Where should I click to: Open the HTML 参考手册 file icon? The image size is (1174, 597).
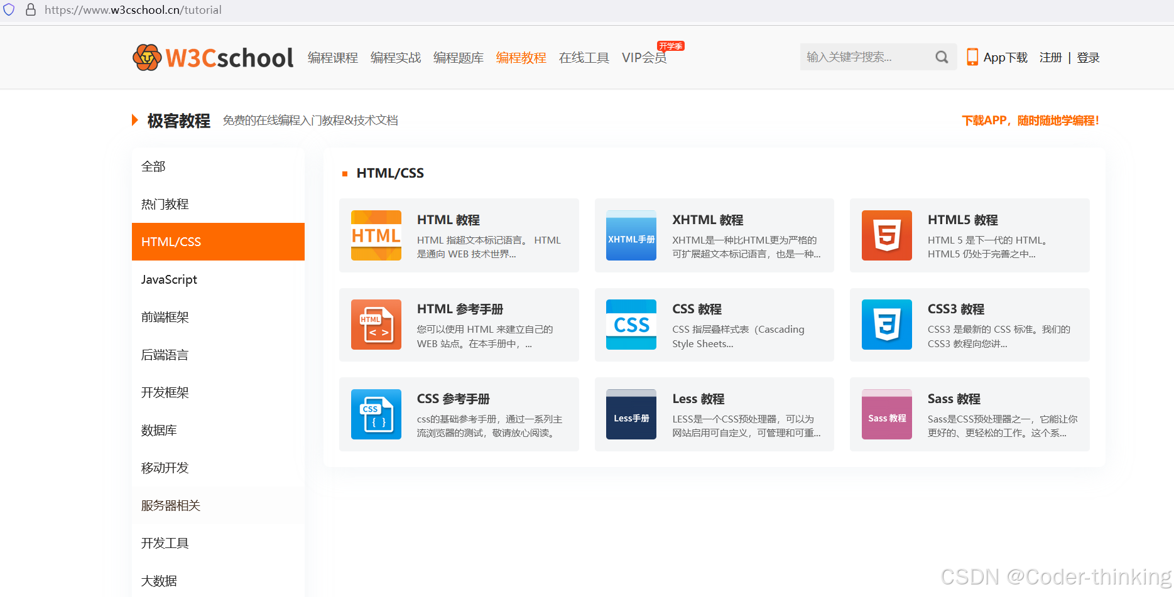[376, 325]
